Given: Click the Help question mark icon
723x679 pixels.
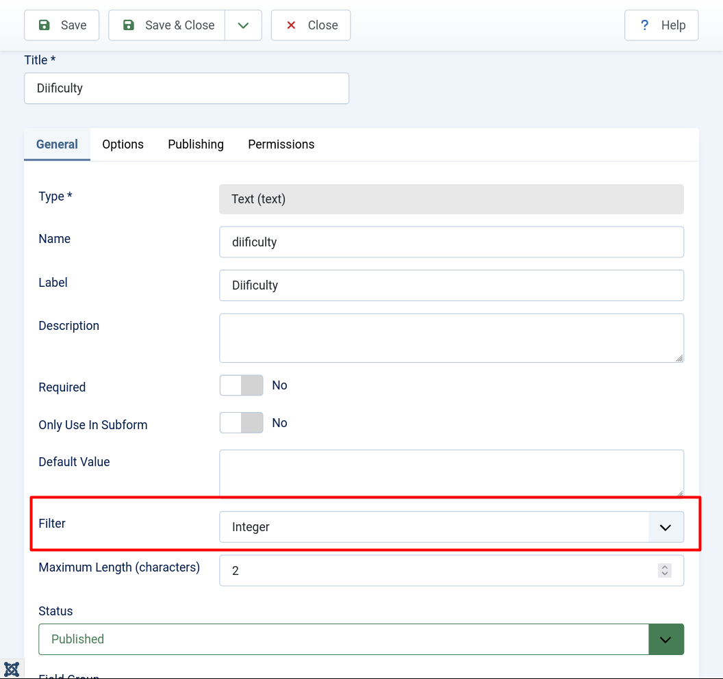Looking at the screenshot, I should point(644,25).
